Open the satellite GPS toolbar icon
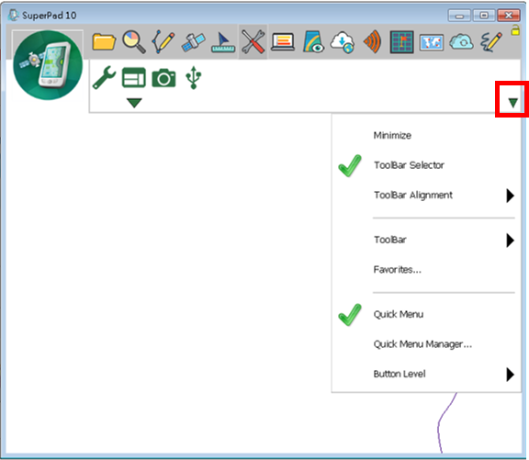529x460 pixels. point(193,42)
